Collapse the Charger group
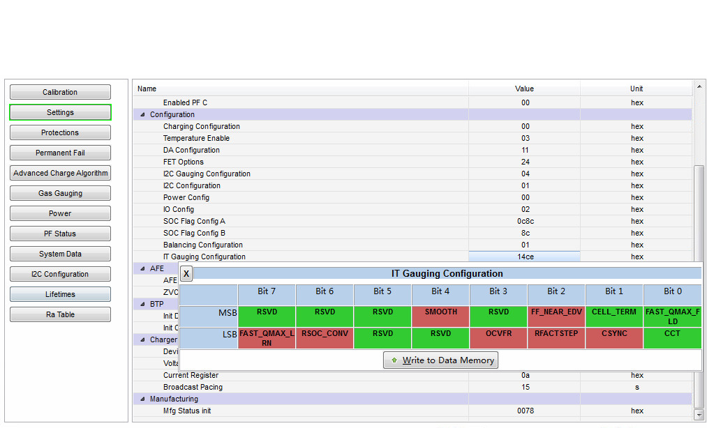This screenshot has height=428, width=707. 142,339
